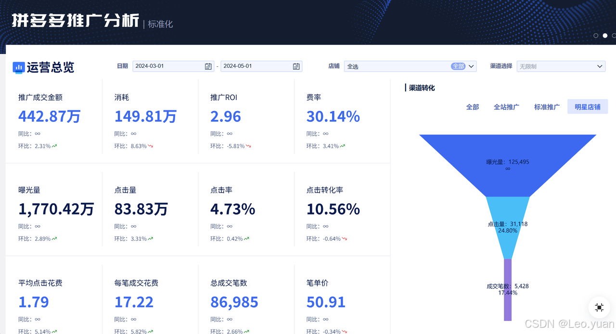Click the 标准化 subtitle in header

160,24
